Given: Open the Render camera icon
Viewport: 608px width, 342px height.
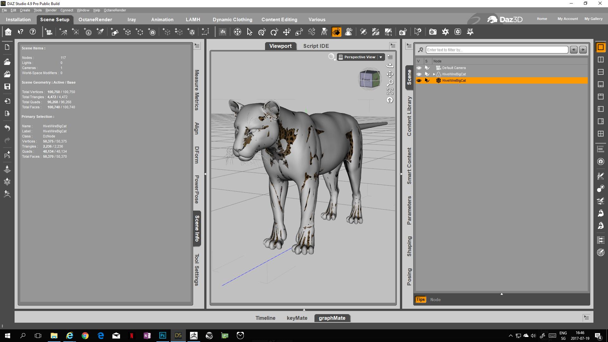Looking at the screenshot, I should pos(433,32).
